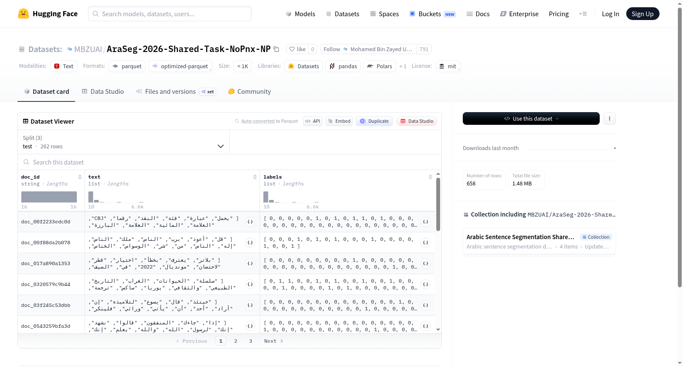
Task: Open Datasets in the top navigation
Action: 343,14
